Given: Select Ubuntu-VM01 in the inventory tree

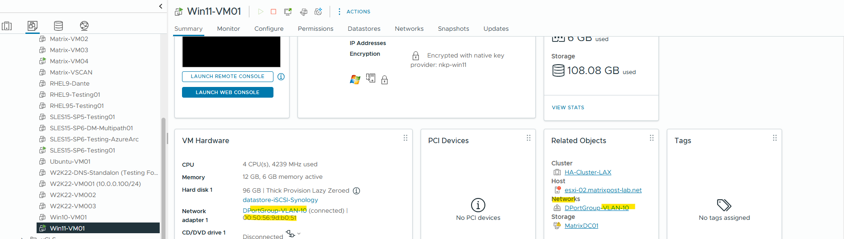Looking at the screenshot, I should click(70, 161).
